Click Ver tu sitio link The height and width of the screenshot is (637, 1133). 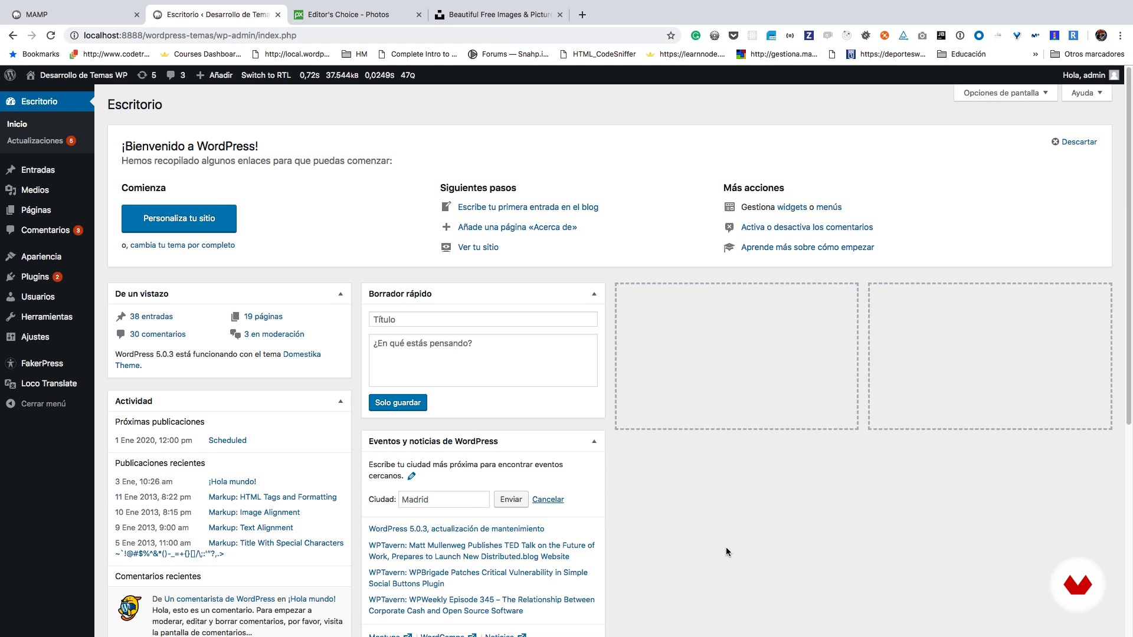pyautogui.click(x=478, y=247)
